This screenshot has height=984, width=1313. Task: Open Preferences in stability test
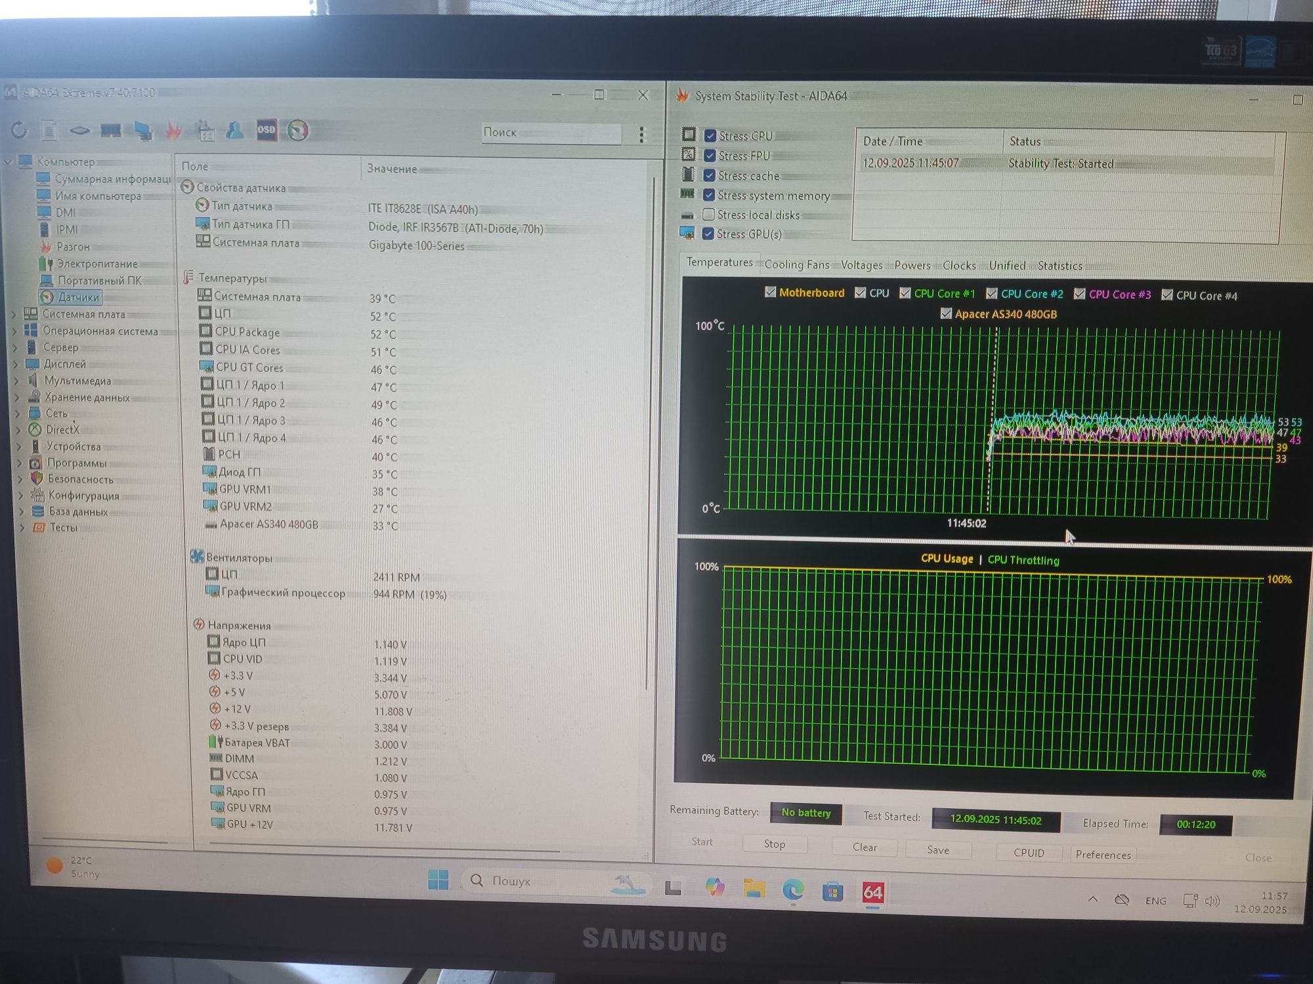point(1103,855)
